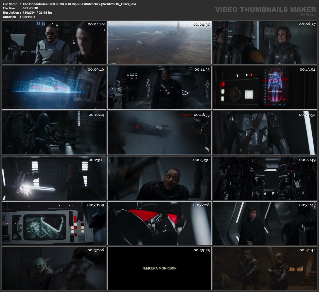Select the control monitor thumbnail 00:30:09
Image resolution: width=319 pixels, height=292 pixels.
point(54,223)
